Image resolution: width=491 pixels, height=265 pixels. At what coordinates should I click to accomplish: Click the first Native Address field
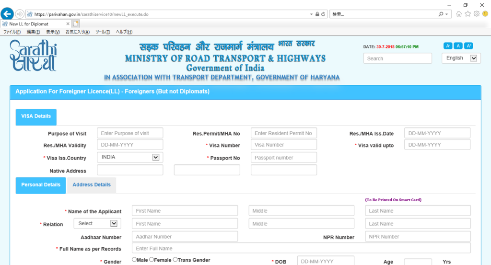[x=130, y=170]
